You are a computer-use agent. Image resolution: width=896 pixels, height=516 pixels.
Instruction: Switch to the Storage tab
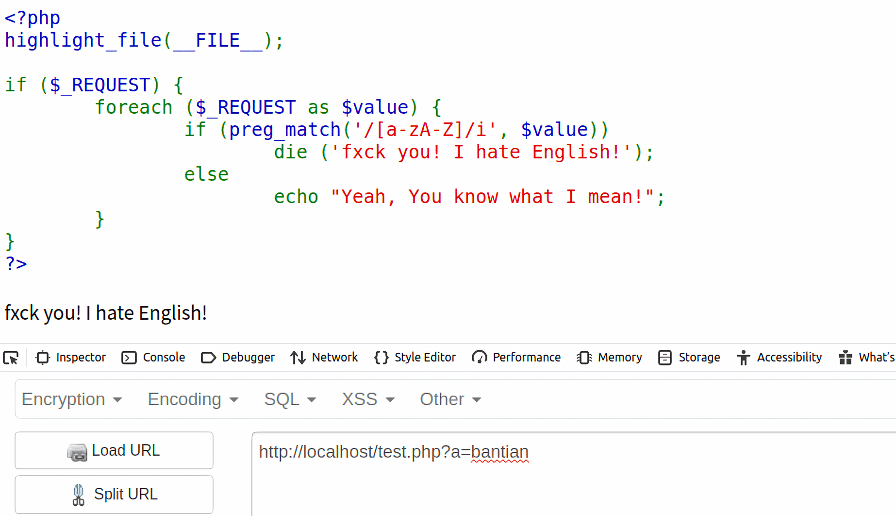tap(689, 358)
